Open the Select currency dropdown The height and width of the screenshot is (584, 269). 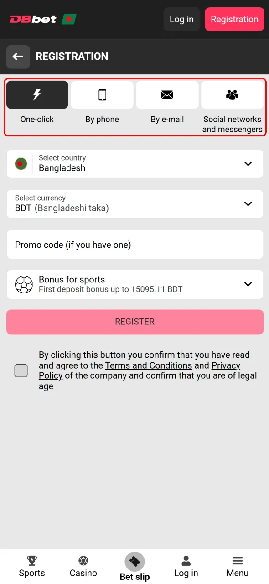coord(134,203)
